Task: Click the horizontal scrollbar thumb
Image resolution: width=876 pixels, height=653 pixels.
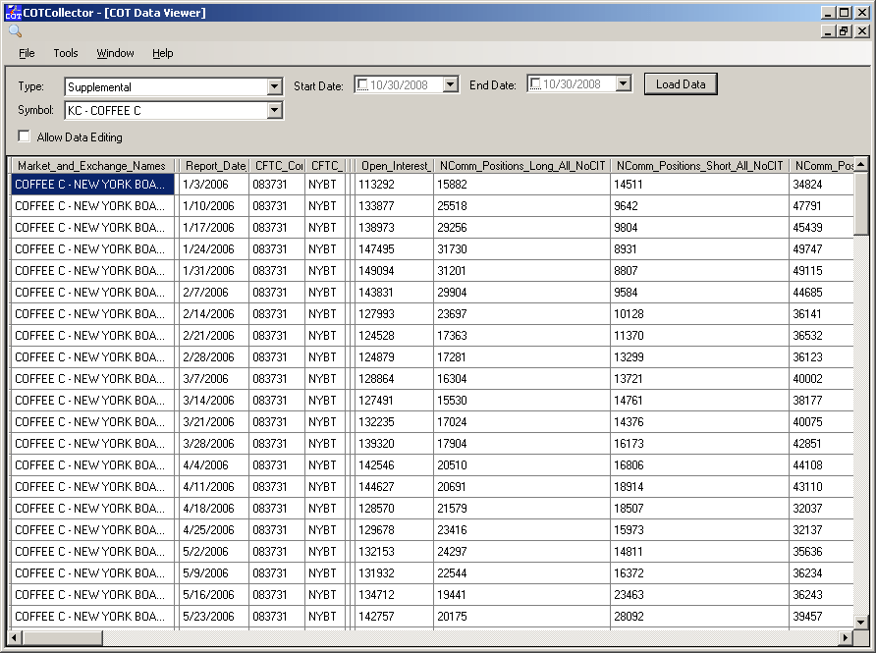Action: [62, 637]
